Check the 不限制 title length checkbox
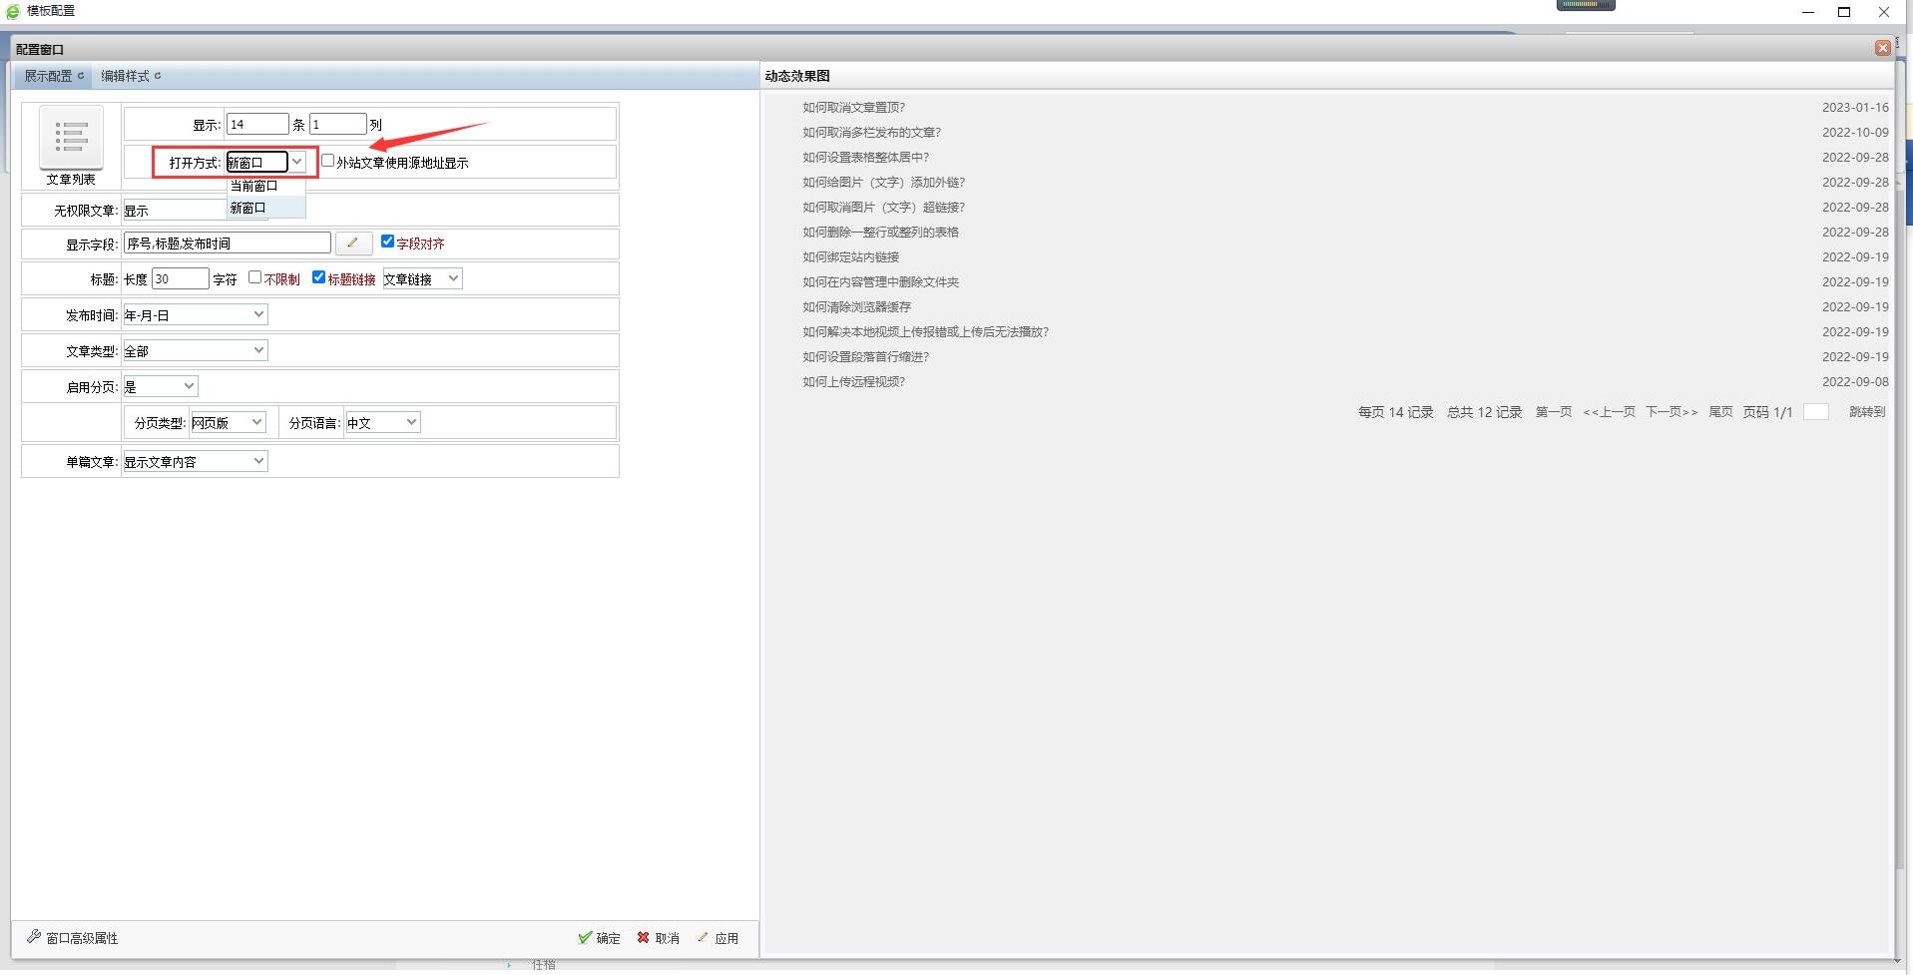This screenshot has height=975, width=1913. point(255,277)
